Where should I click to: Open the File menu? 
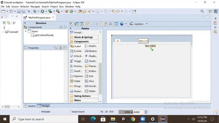point(2,6)
